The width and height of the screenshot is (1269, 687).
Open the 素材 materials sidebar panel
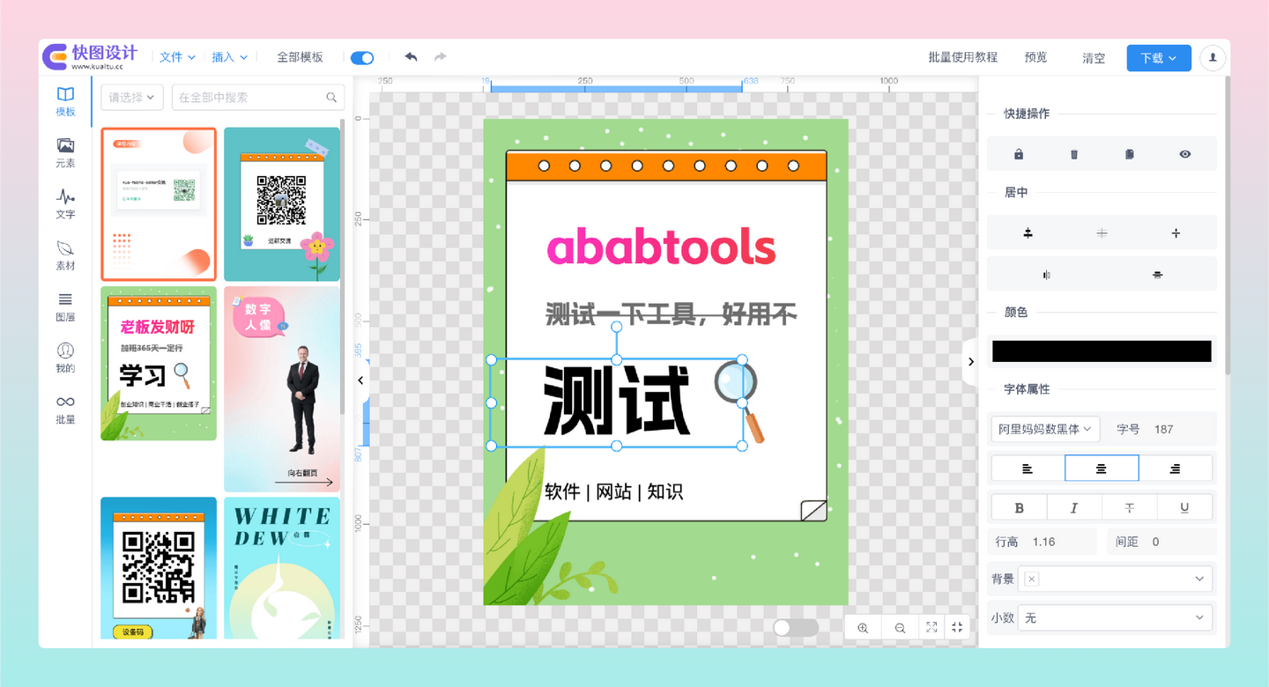65,255
